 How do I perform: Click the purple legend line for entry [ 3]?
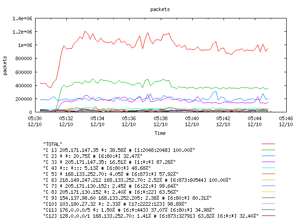click(x=268, y=162)
